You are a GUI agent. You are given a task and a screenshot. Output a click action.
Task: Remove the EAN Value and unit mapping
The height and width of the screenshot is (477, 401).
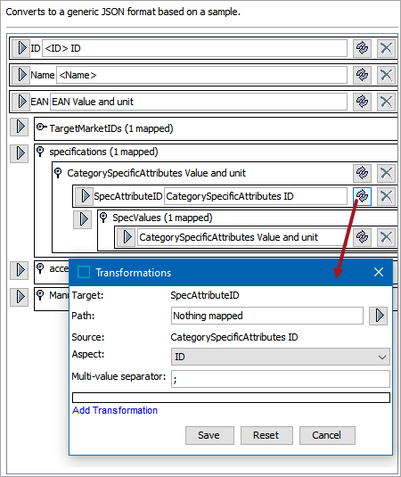pos(386,102)
